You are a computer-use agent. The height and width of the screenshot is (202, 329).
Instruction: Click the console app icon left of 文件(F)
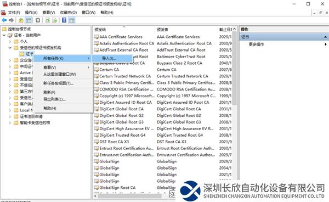point(3,13)
